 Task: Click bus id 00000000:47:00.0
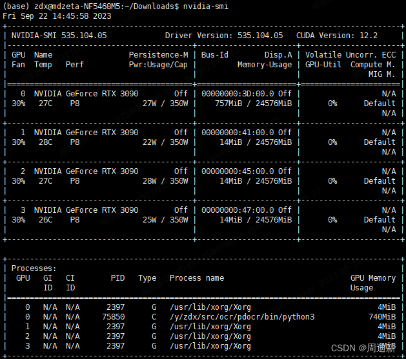coord(238,210)
